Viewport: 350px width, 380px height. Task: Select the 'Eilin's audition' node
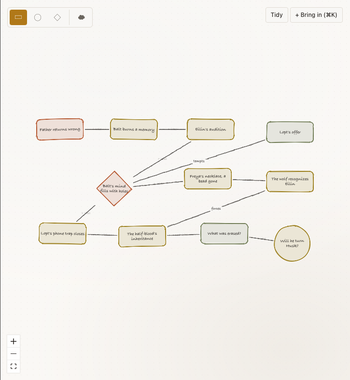point(210,129)
